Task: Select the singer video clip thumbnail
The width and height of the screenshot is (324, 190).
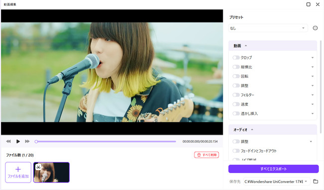Action: tap(51, 172)
